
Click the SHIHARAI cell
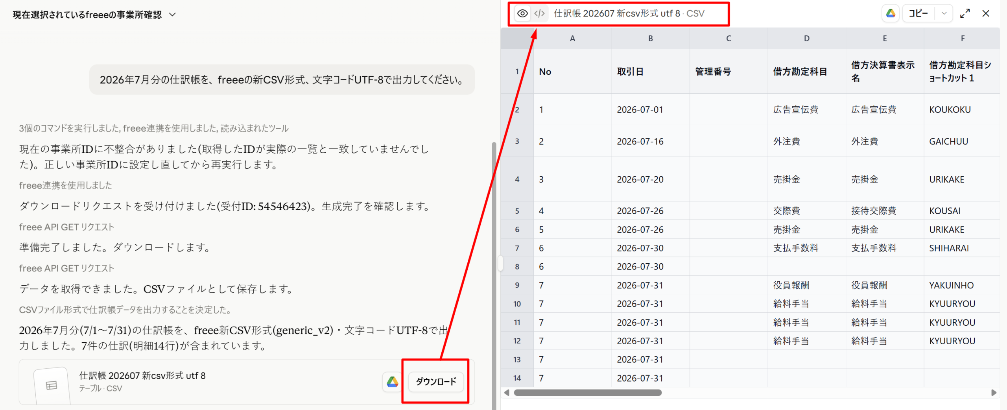(962, 248)
